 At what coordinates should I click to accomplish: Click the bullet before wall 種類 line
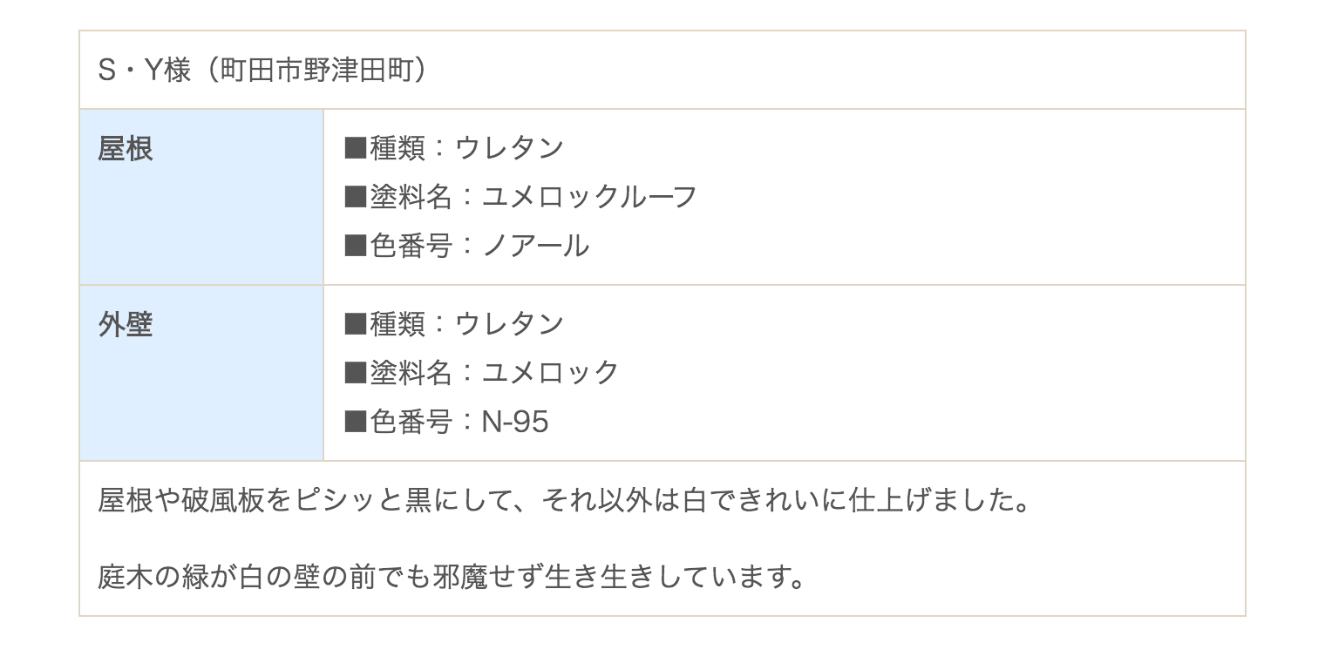point(356,324)
